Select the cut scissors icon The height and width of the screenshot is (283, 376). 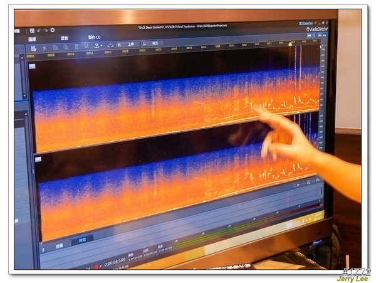click(x=44, y=48)
